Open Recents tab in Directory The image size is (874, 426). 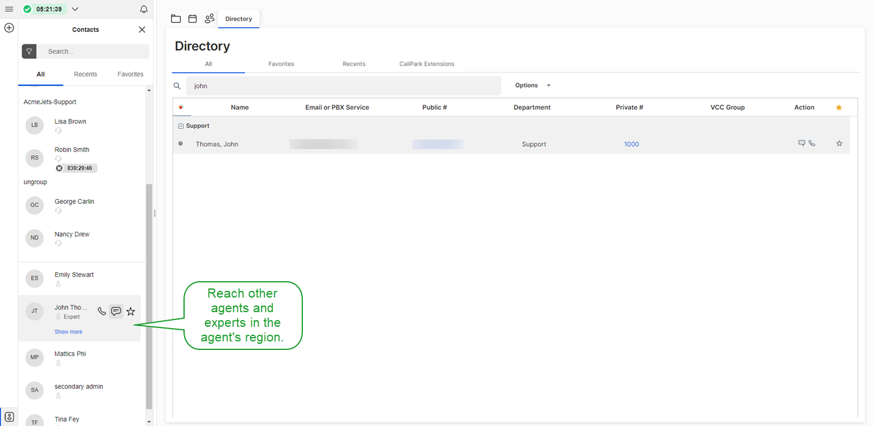[354, 64]
